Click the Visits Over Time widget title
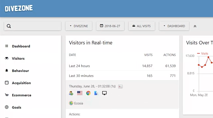The image size is (213, 118). [x=200, y=43]
